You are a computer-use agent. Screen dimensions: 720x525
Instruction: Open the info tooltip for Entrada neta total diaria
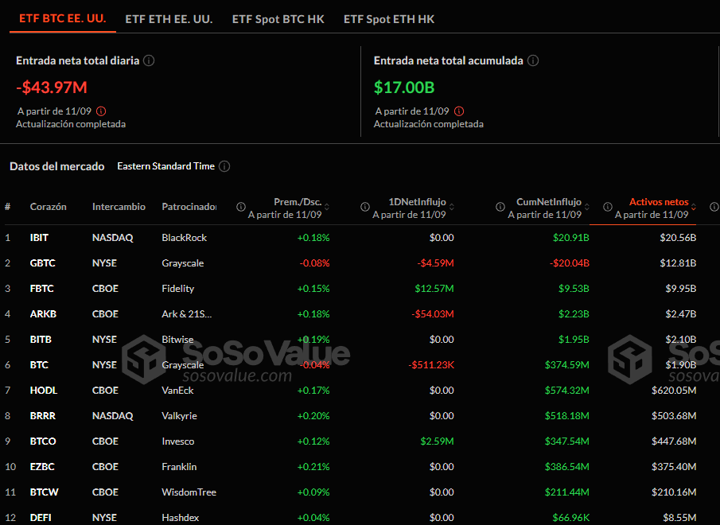pyautogui.click(x=149, y=60)
